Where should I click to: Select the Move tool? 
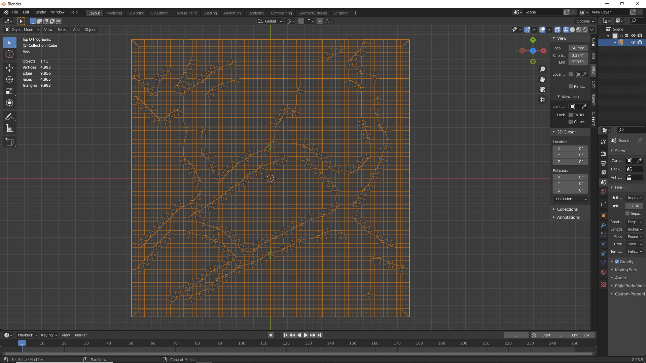tap(9, 68)
